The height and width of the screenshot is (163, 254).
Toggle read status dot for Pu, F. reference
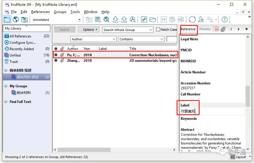tap(56, 55)
